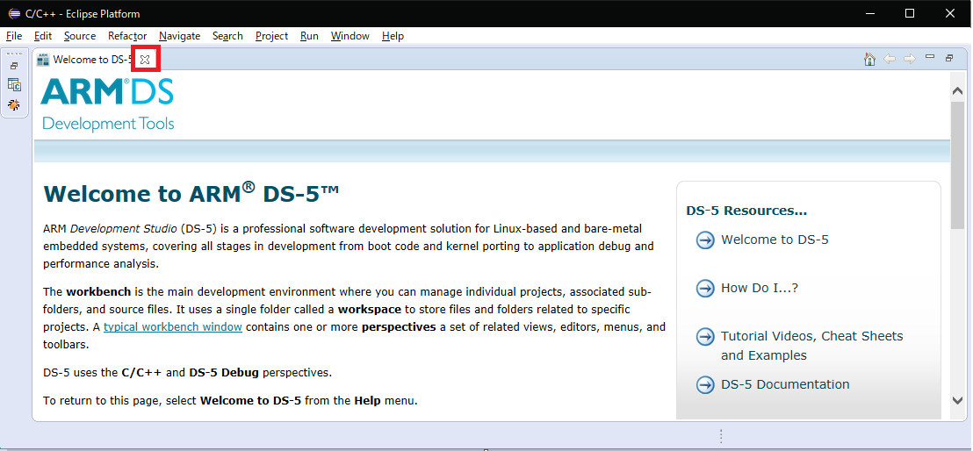Restore the Welcome view panel size
Viewport: 973px width, 451px height.
tap(949, 58)
